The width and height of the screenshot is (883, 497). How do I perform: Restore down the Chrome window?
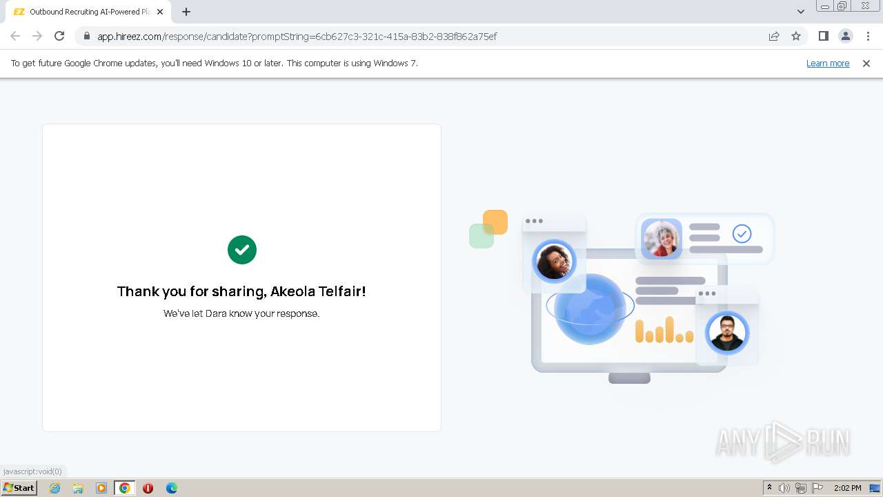click(842, 6)
